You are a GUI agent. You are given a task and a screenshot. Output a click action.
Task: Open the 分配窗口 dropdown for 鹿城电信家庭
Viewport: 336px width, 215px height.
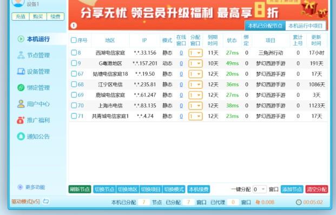click(x=195, y=95)
